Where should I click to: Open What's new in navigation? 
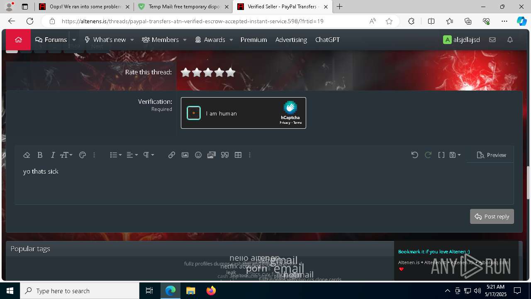pyautogui.click(x=105, y=39)
